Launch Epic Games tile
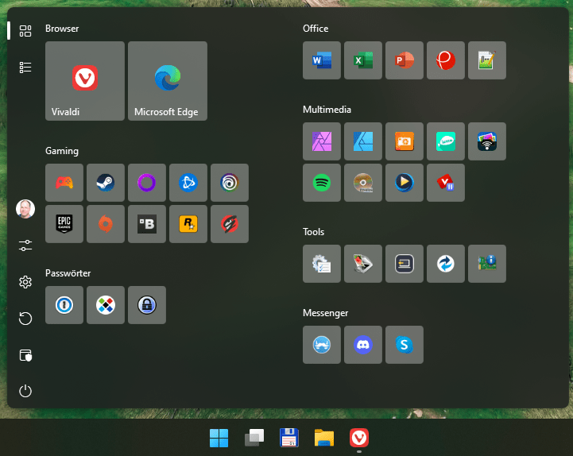 click(64, 224)
